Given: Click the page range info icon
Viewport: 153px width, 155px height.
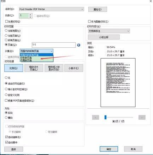Looking at the screenshot, I should [x=79, y=45].
